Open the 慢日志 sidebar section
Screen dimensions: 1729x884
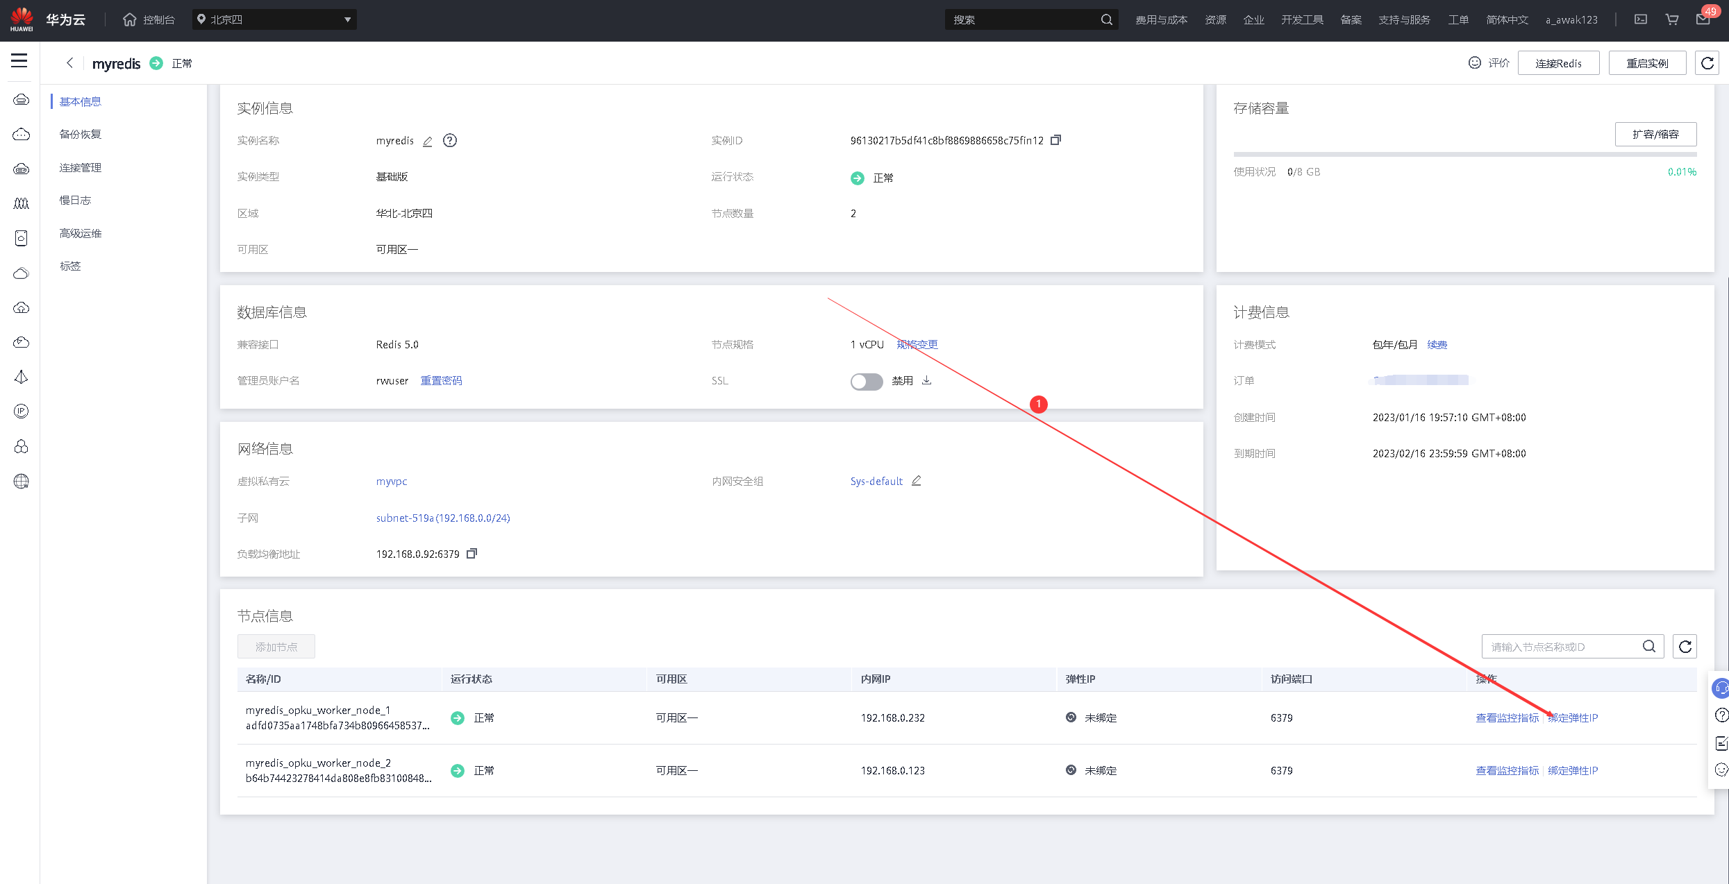[75, 200]
